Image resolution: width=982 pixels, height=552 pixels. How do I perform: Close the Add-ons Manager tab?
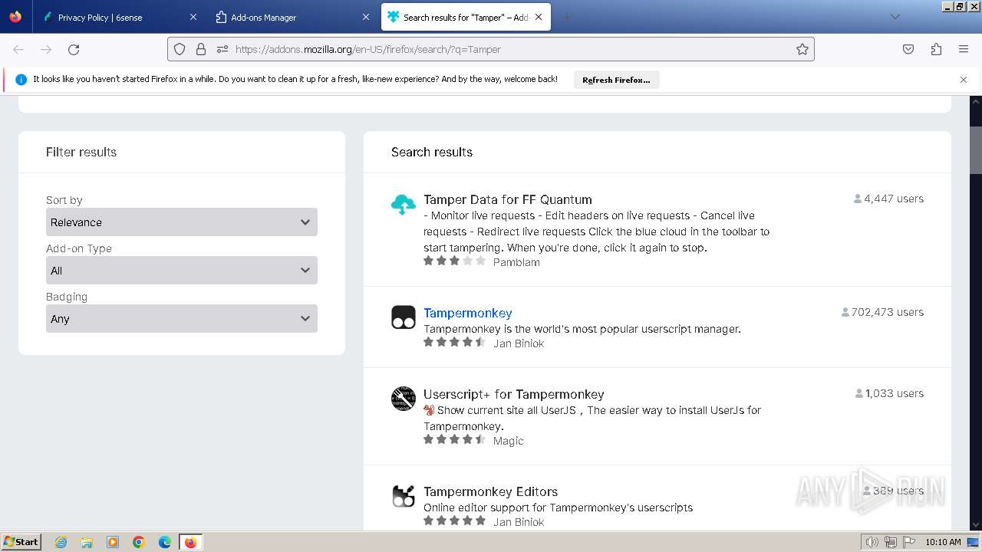tap(366, 17)
